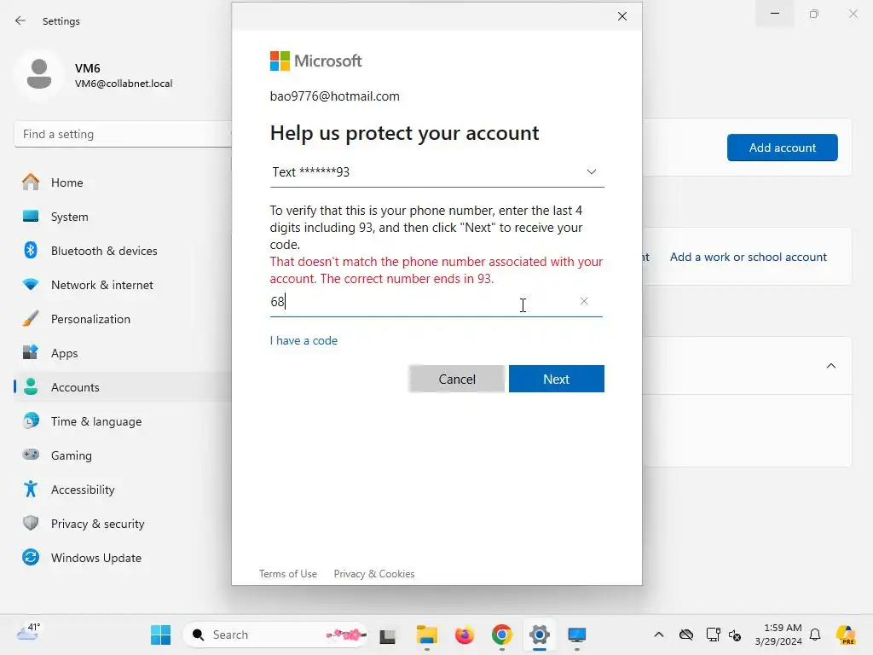This screenshot has height=655, width=873.
Task: Open the Windows Start menu
Action: coord(161,635)
